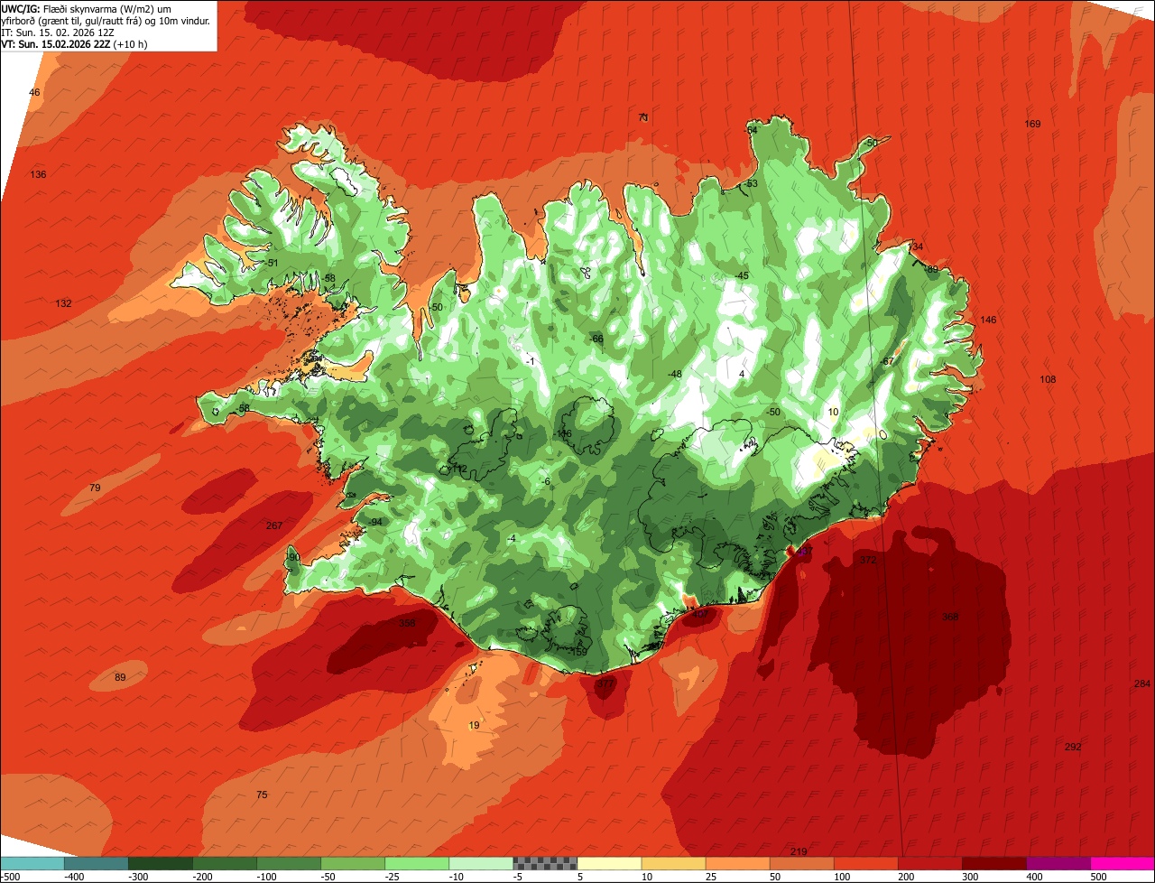Select the dark teal -400 to -300 legend swatch
This screenshot has height=883, width=1155.
tap(96, 863)
